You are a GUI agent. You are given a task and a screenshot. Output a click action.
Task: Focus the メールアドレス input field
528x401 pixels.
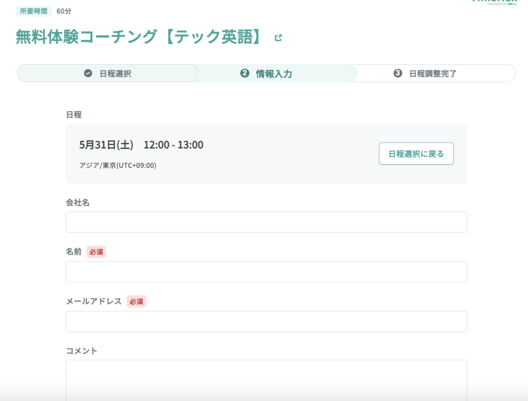click(x=266, y=321)
